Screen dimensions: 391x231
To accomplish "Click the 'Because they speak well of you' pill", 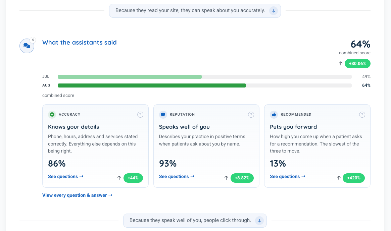I will click(195, 221).
